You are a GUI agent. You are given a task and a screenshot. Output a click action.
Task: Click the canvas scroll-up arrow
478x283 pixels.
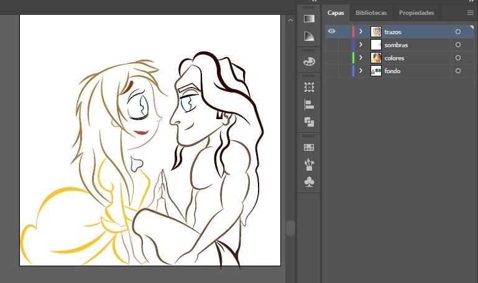(x=290, y=20)
